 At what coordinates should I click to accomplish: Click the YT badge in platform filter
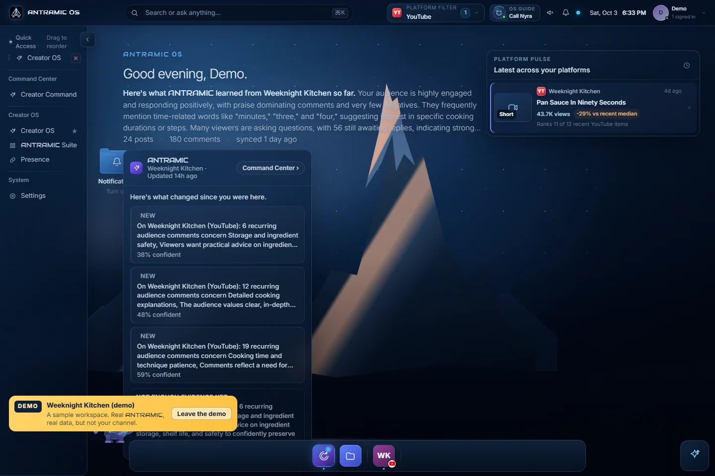[x=397, y=13]
